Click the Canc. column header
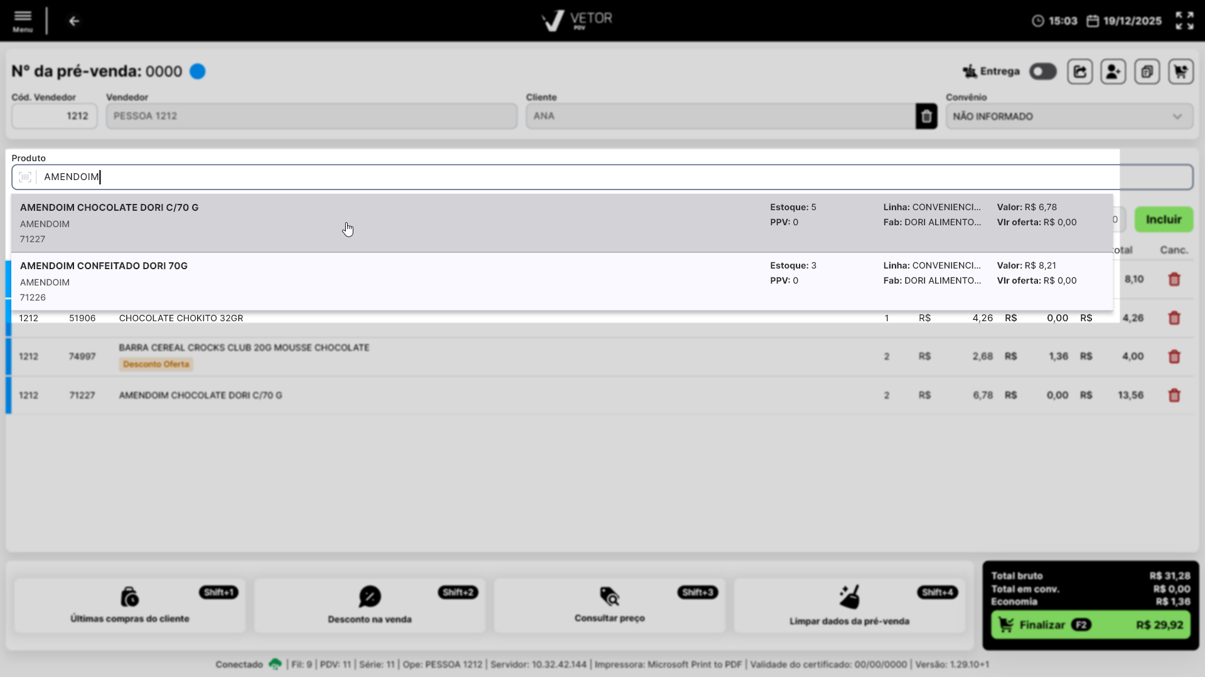The width and height of the screenshot is (1205, 677). tap(1174, 250)
